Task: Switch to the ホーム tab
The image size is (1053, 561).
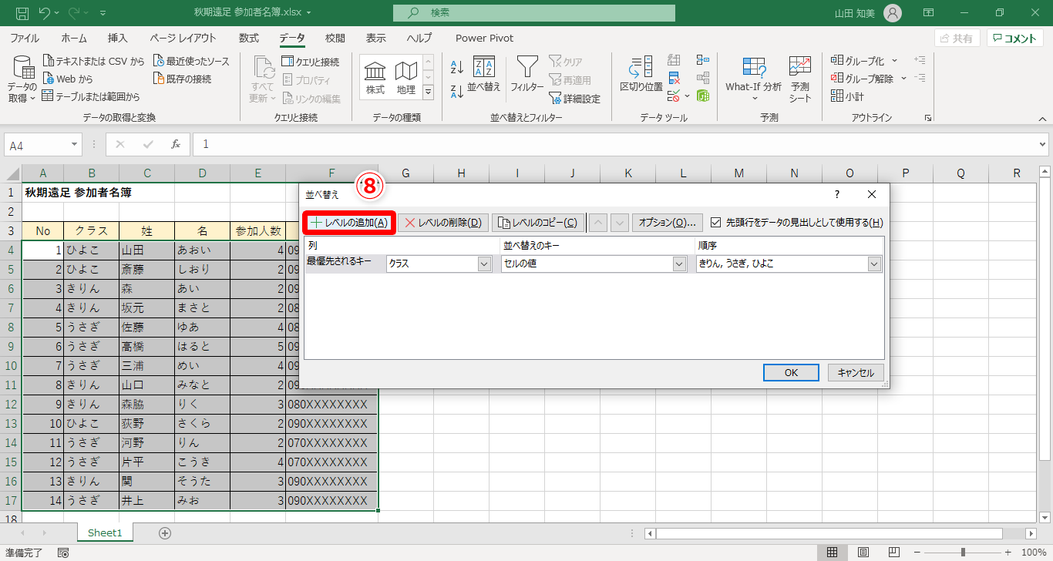Action: pos(74,38)
